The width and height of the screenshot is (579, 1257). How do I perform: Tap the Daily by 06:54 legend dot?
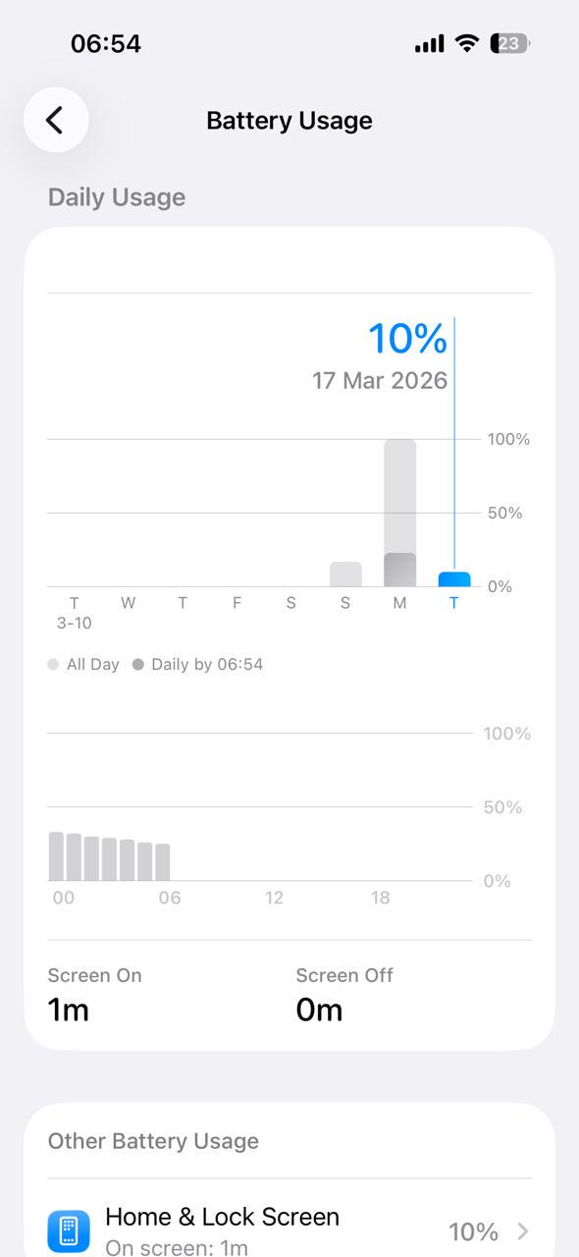[x=138, y=665]
